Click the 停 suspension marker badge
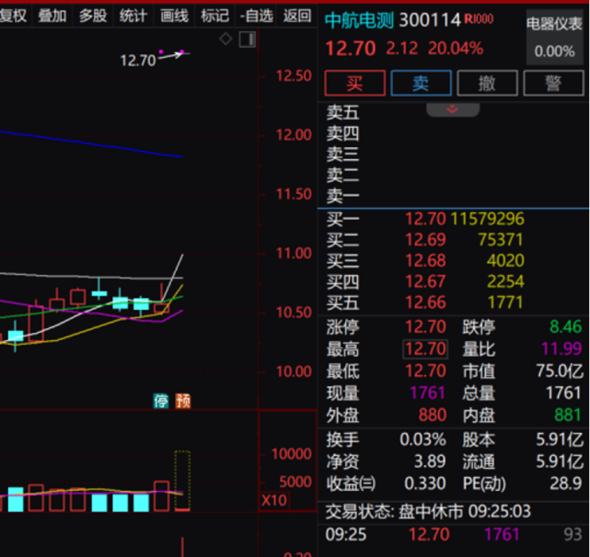 [x=162, y=401]
